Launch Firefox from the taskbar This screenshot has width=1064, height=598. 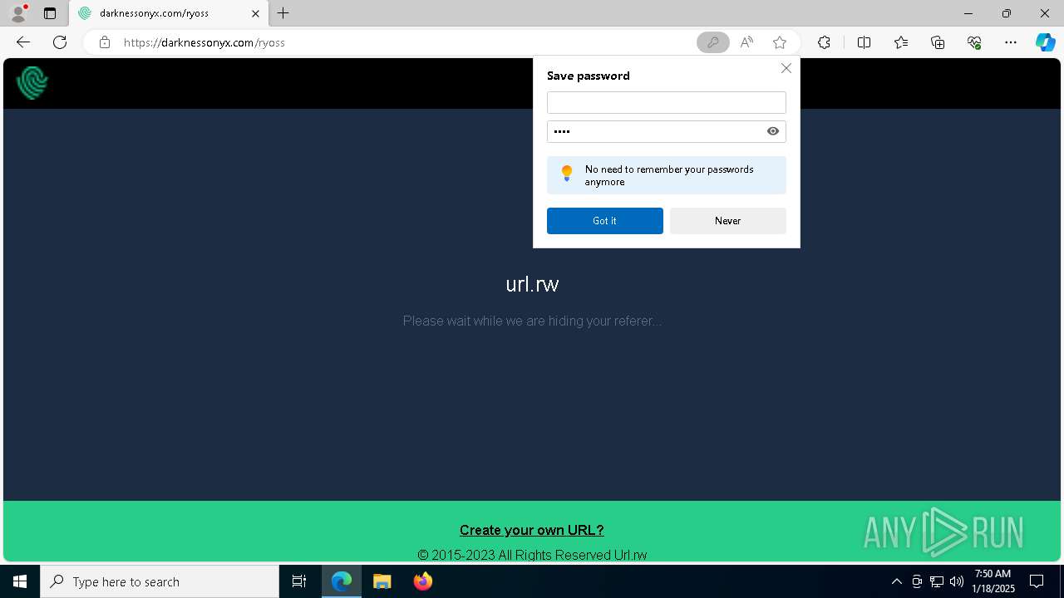pyautogui.click(x=423, y=581)
